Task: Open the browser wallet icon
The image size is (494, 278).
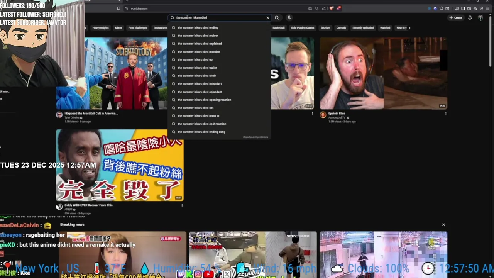Action: [x=469, y=8]
